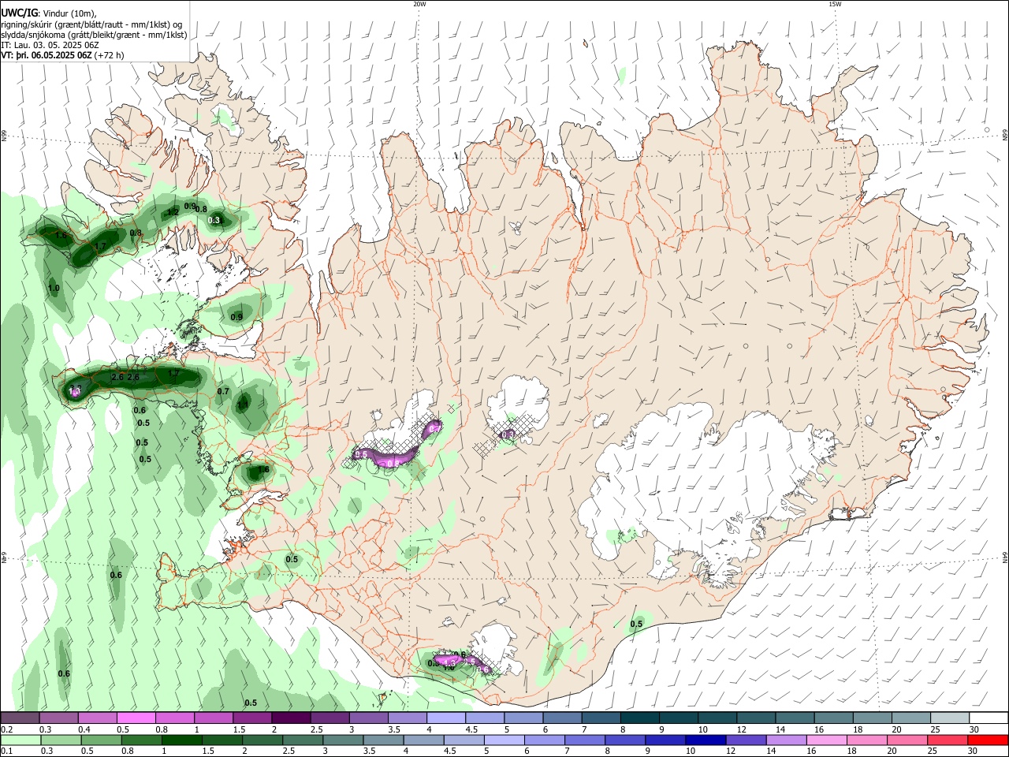Image resolution: width=1009 pixels, height=757 pixels.
Task: Click the 'slydda/snjókoma' legend description line
Action: (94, 35)
